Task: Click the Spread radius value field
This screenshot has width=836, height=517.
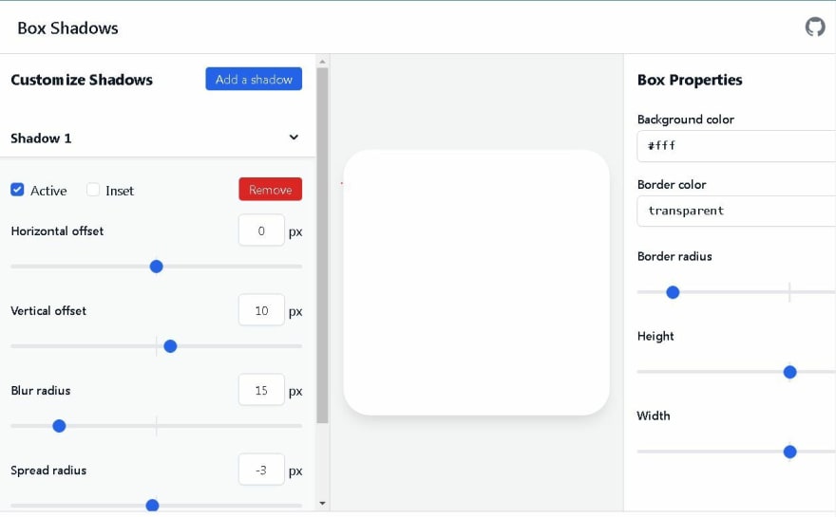Action: coord(261,471)
